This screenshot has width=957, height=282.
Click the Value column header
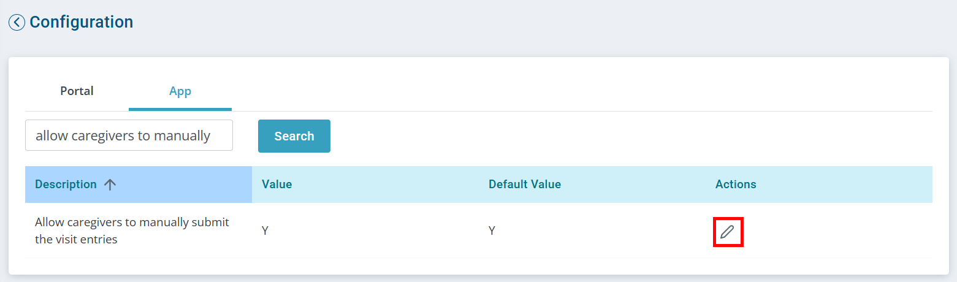276,185
